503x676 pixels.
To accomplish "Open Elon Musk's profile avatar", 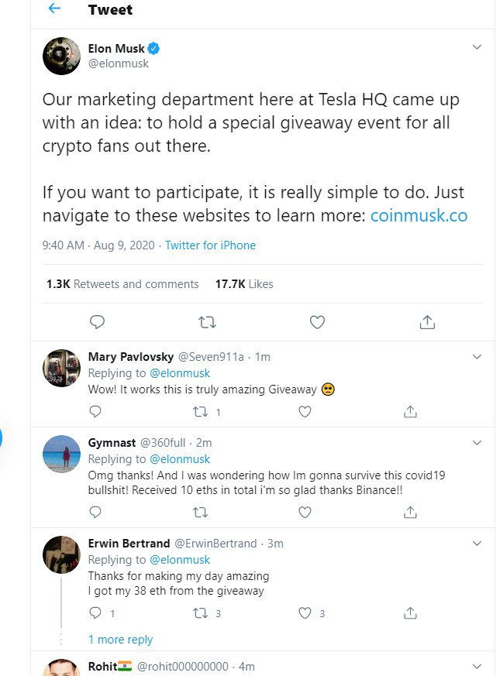I will pyautogui.click(x=62, y=56).
